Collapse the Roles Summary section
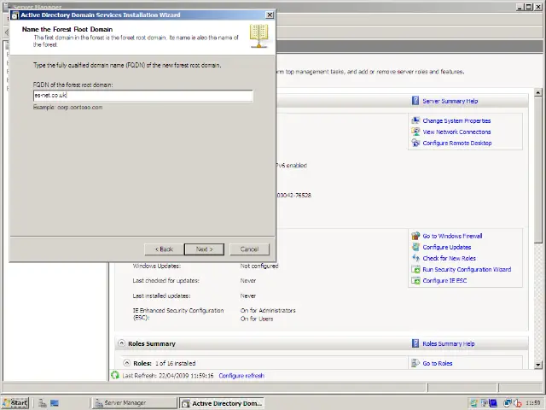546x410 pixels. [121, 343]
